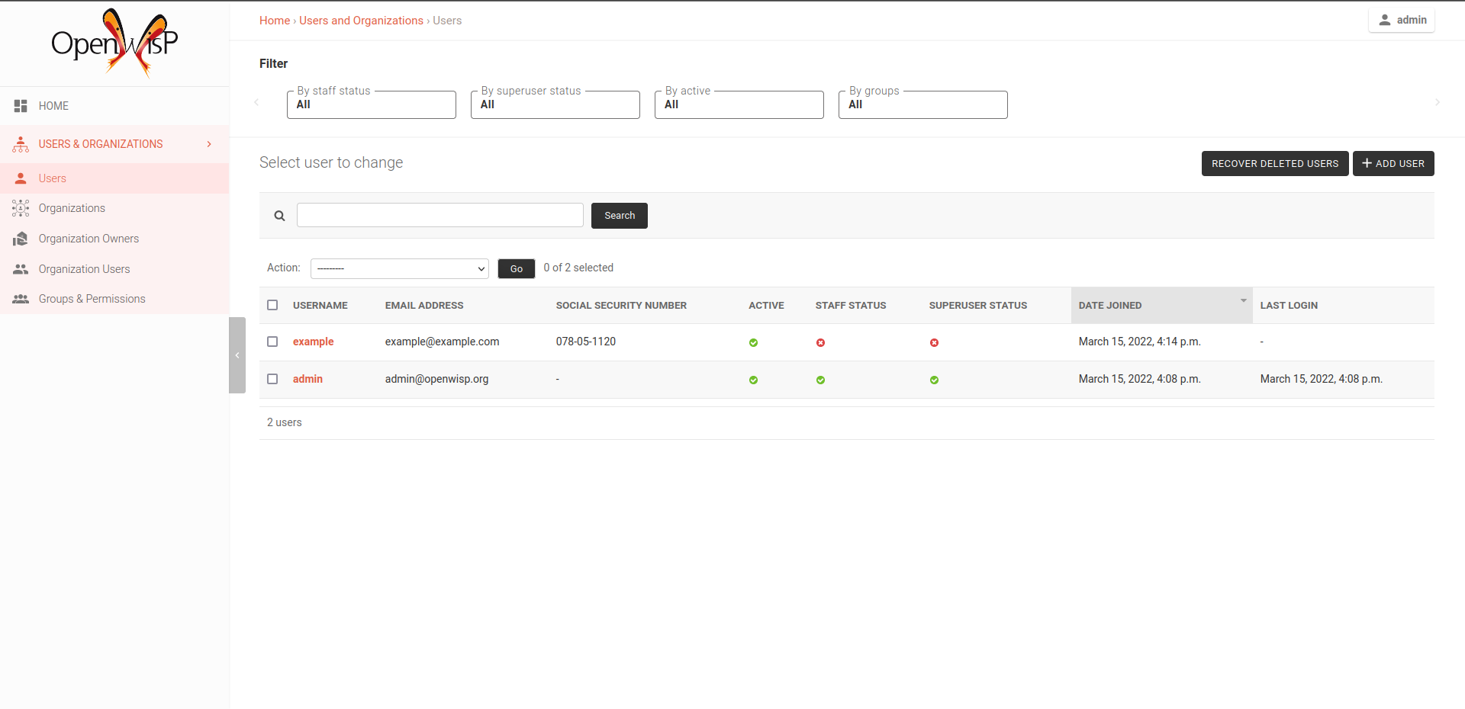This screenshot has width=1465, height=709.
Task: Tick the select-all users checkbox
Action: 272,305
